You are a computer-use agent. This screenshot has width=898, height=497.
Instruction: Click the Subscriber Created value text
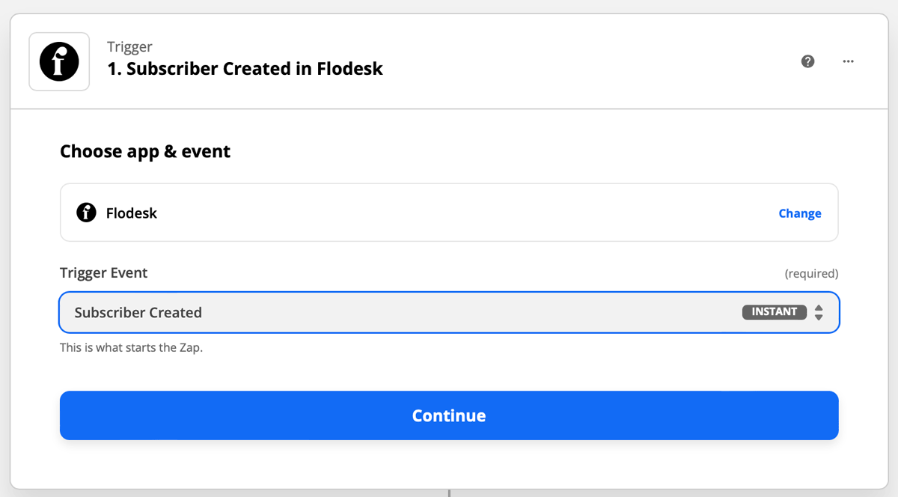[x=138, y=312]
